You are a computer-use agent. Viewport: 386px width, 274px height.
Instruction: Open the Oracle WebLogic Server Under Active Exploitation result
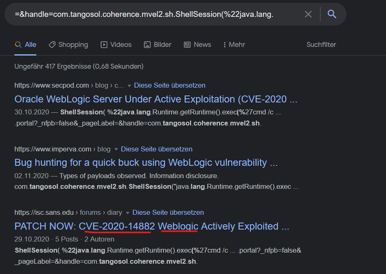pos(156,99)
